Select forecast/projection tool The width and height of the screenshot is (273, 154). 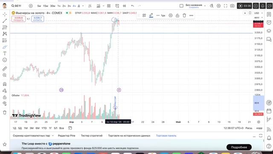click(x=5, y=41)
